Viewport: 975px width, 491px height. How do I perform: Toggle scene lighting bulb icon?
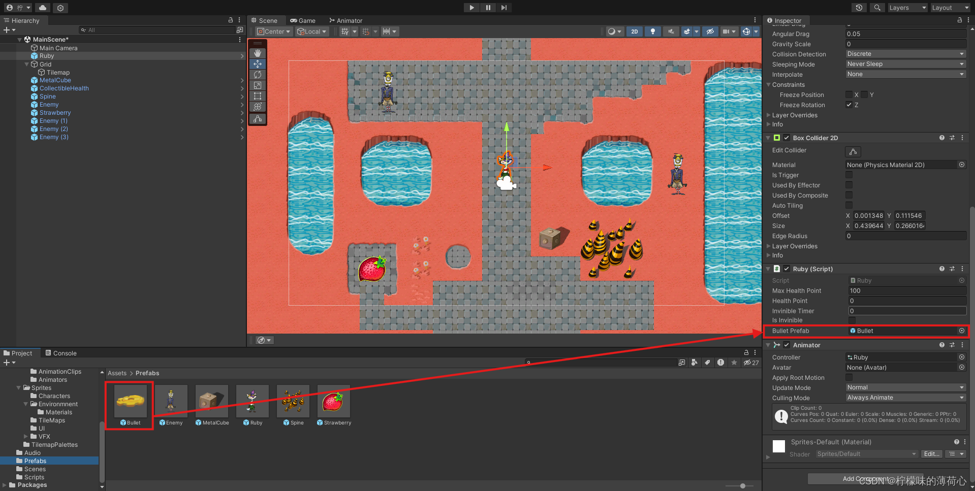[x=653, y=31]
